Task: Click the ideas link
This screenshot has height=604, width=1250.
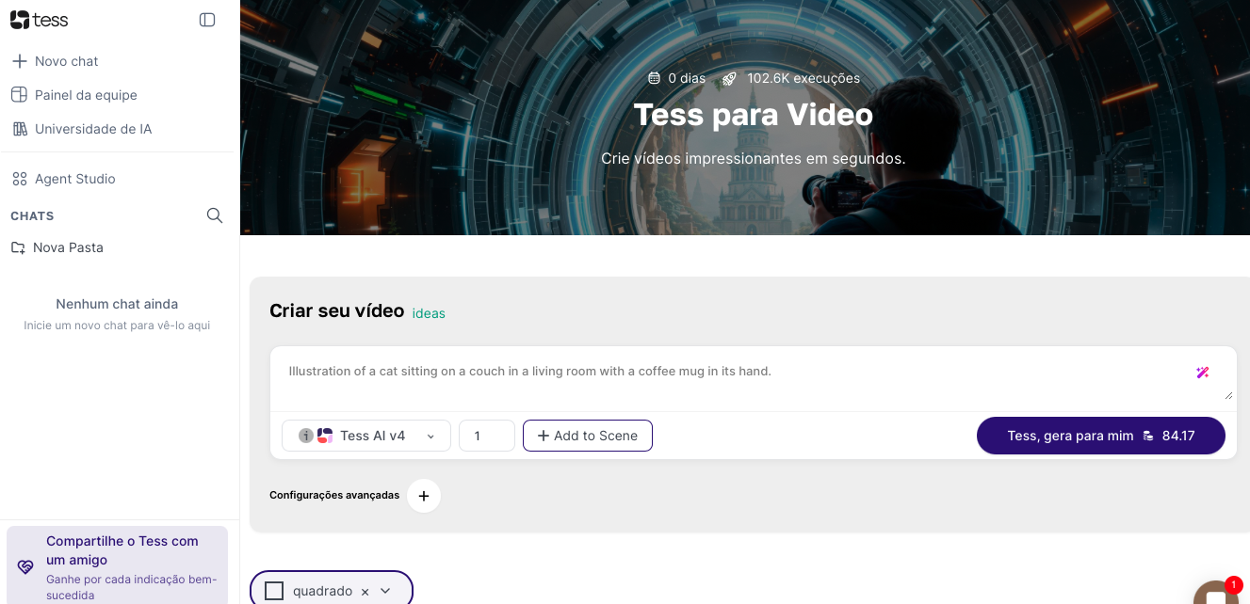Action: coord(429,313)
